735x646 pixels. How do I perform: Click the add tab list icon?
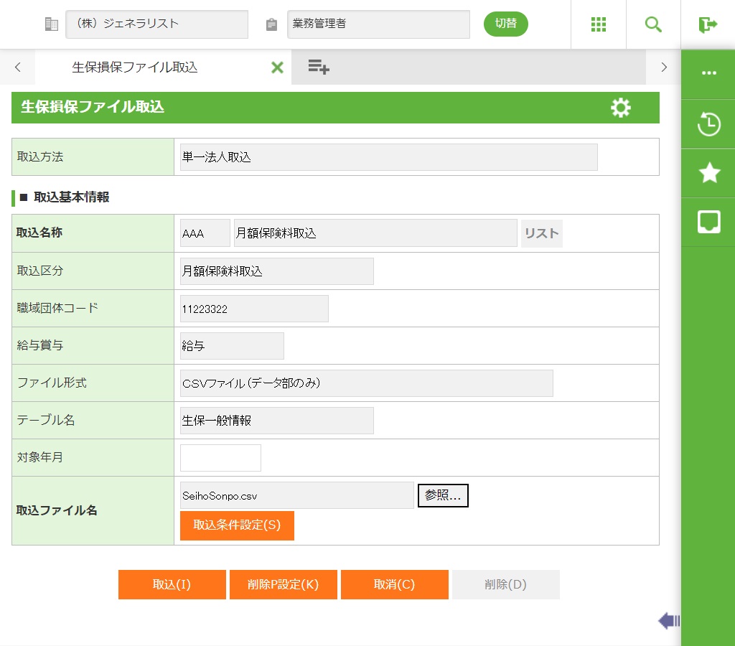click(318, 67)
